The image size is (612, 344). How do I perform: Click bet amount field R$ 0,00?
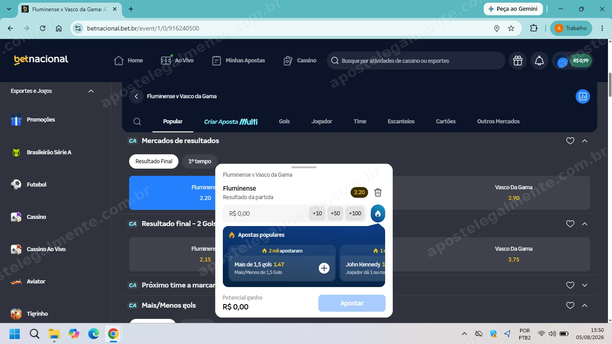265,213
